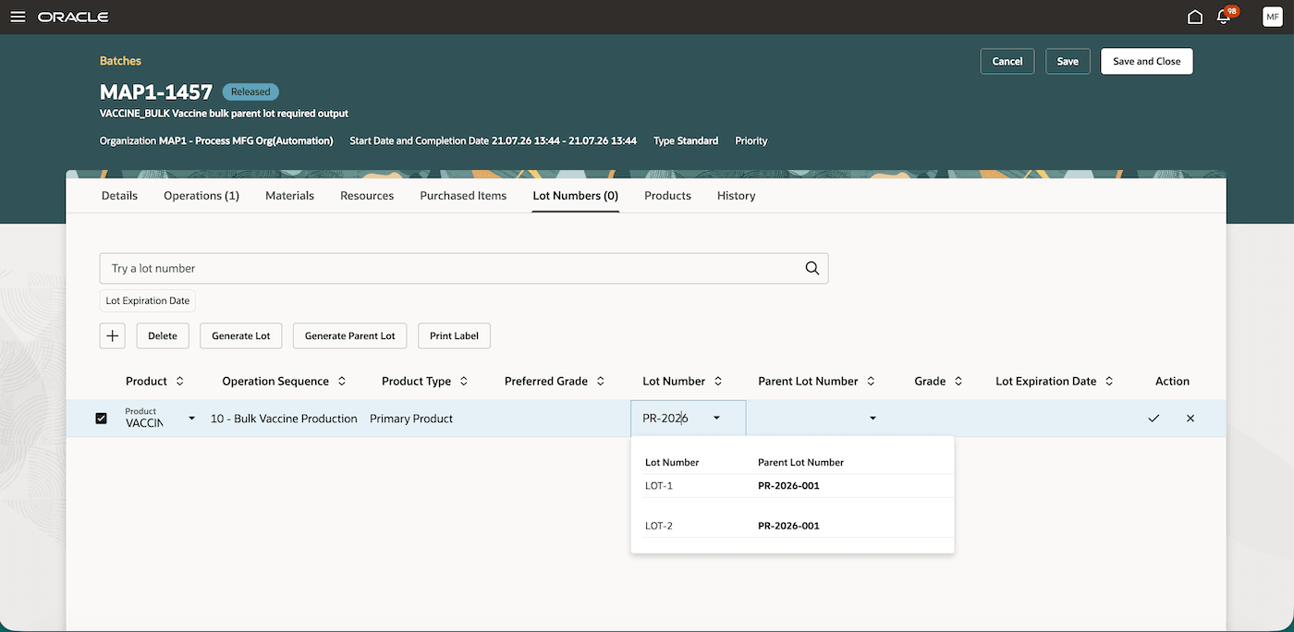Expand the Product dropdown arrow
1294x632 pixels.
point(191,419)
